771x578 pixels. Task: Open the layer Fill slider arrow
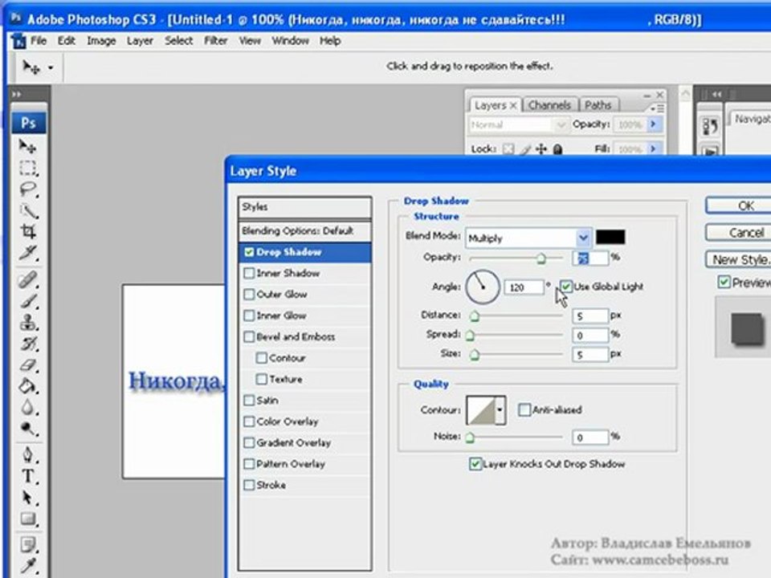654,149
